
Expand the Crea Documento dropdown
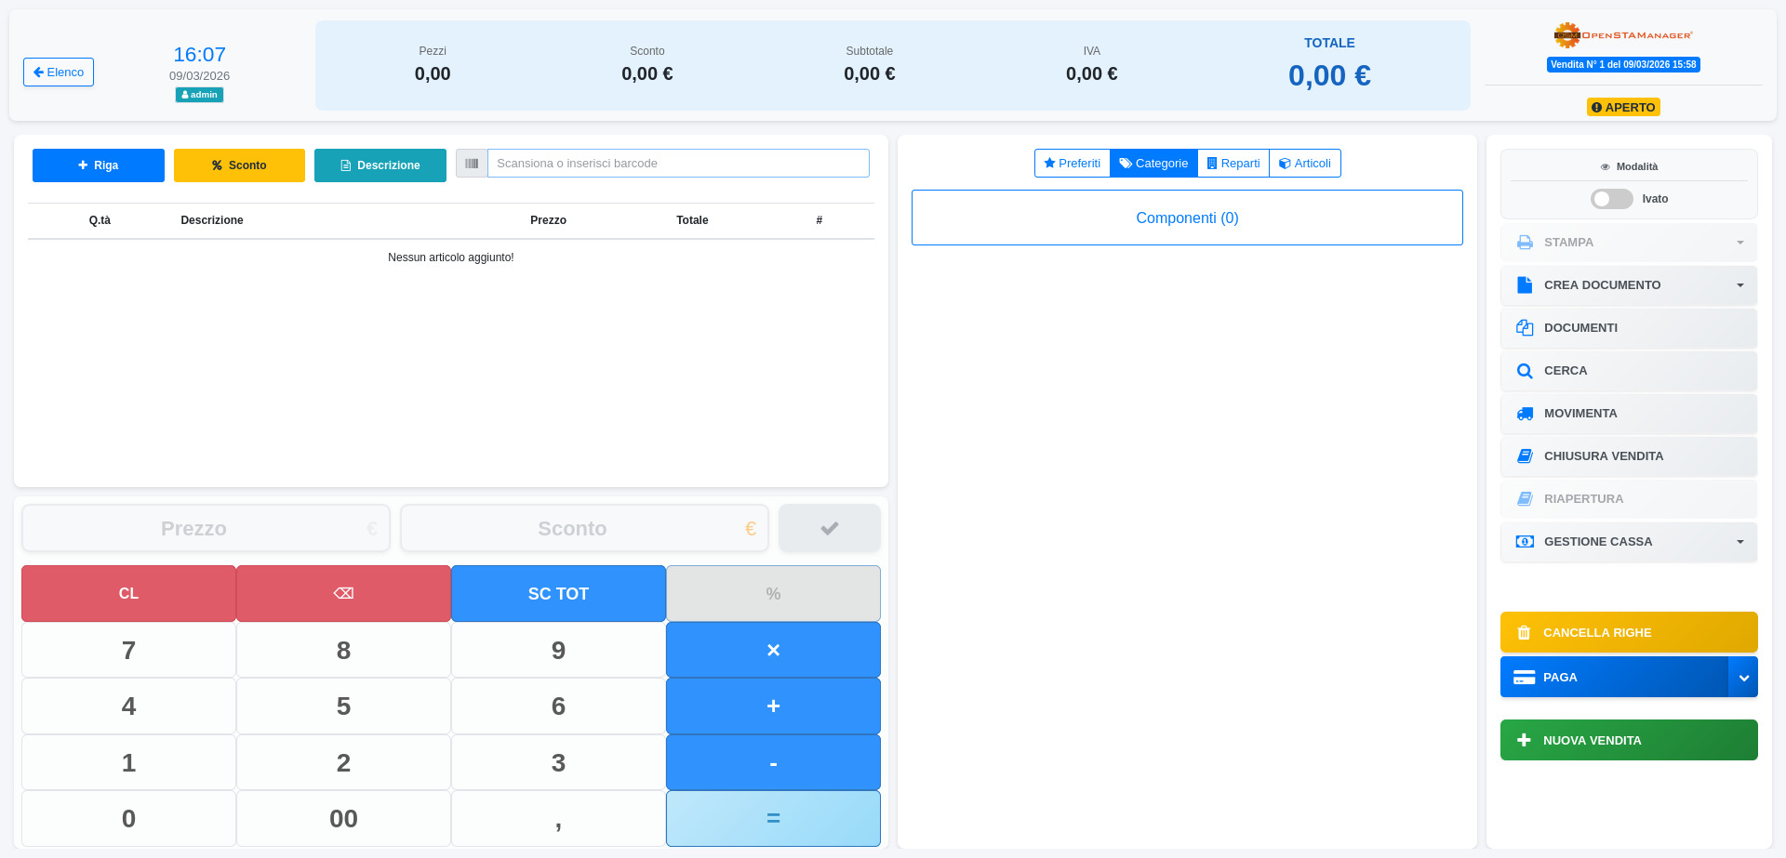point(1739,285)
